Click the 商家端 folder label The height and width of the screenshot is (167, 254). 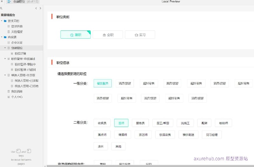pos(12,37)
